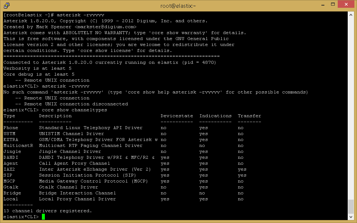Open the PuTTY system menu icon
Screen dimensions: 357x223
click(6, 5)
